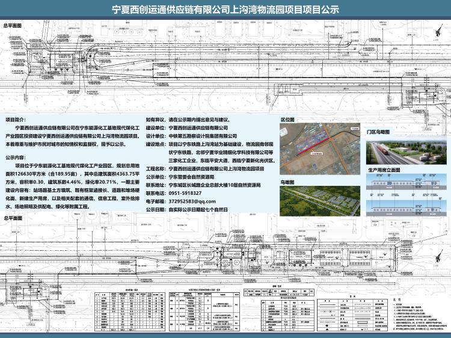This screenshot has height=338, width=451.
Task: Click the 门区鸟瞰图 label
Action: 378,132
